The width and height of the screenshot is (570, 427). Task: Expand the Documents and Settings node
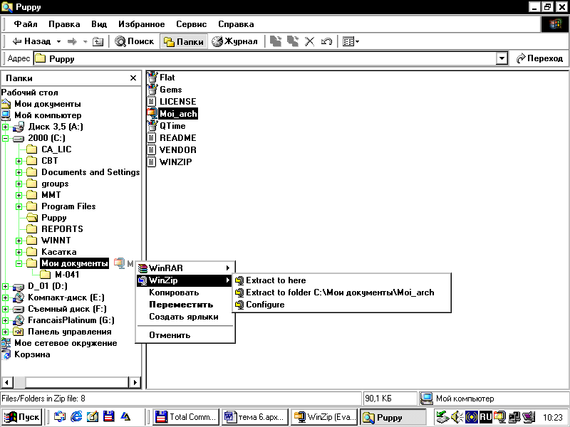click(x=19, y=172)
